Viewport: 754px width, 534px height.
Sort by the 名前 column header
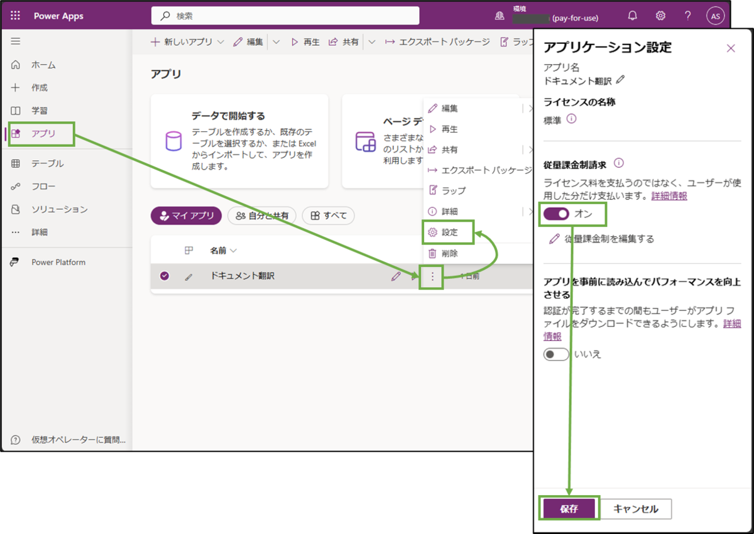pyautogui.click(x=223, y=251)
